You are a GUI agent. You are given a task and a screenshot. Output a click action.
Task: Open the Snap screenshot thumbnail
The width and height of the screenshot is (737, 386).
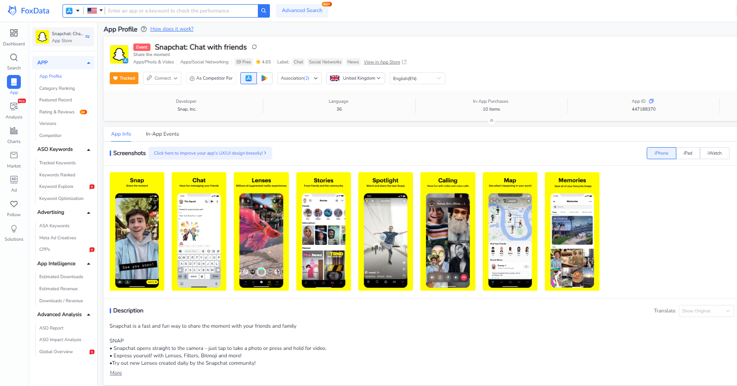pyautogui.click(x=137, y=231)
